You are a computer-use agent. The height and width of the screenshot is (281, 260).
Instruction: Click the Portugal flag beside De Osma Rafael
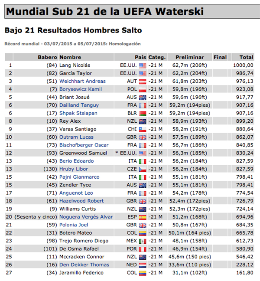pyautogui.click(x=143, y=249)
